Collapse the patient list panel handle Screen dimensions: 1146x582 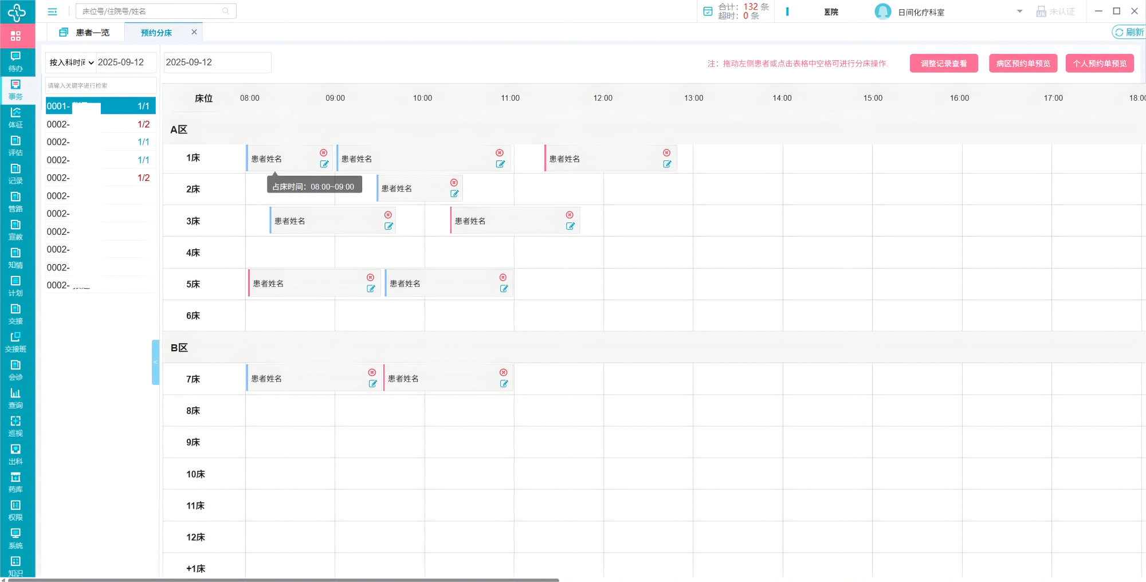point(155,362)
